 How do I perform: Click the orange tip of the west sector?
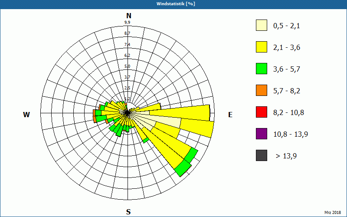coord(94,113)
